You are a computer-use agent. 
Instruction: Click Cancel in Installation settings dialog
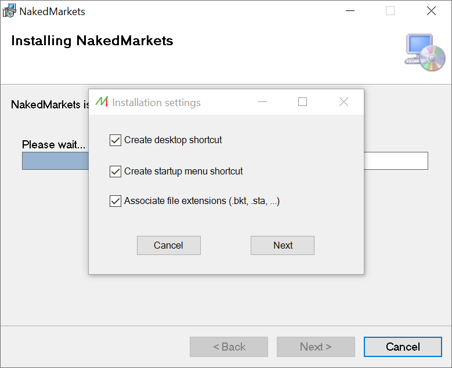[169, 245]
